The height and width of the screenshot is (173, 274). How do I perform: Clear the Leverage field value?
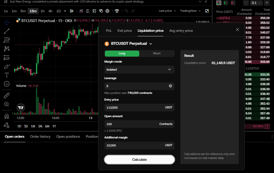(170, 86)
